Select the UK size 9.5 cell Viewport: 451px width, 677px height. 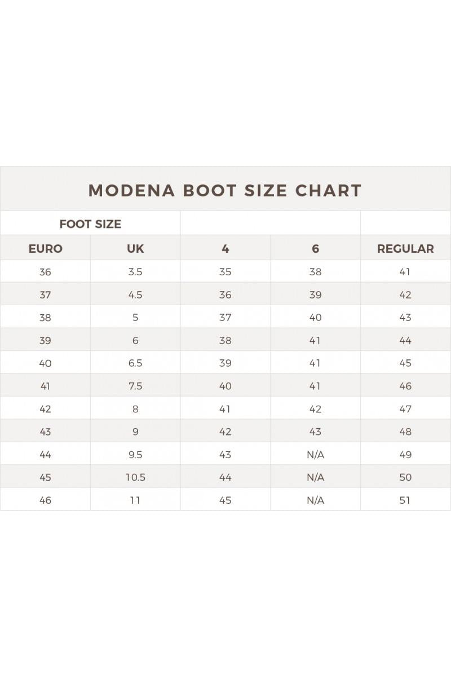pyautogui.click(x=135, y=455)
